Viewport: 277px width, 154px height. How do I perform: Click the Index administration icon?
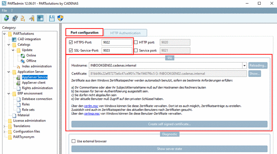pyautogui.click(x=18, y=66)
